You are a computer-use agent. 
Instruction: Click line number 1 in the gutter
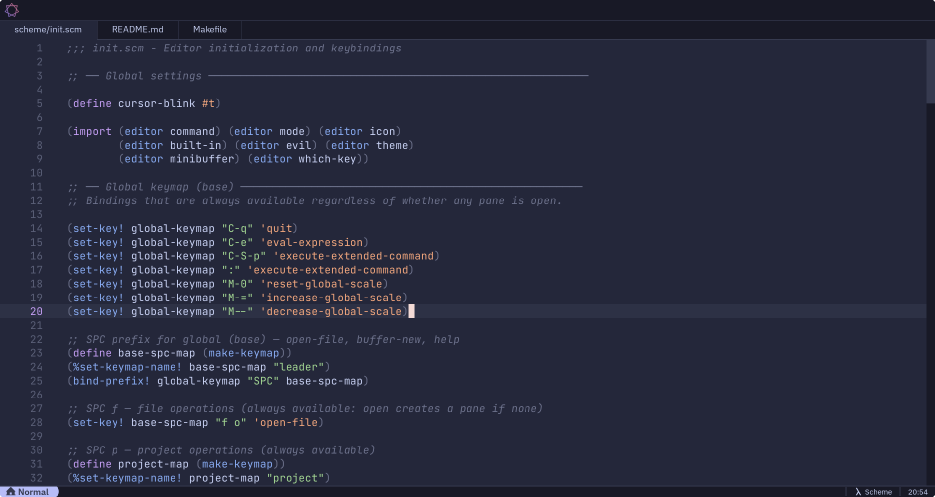[x=39, y=48]
